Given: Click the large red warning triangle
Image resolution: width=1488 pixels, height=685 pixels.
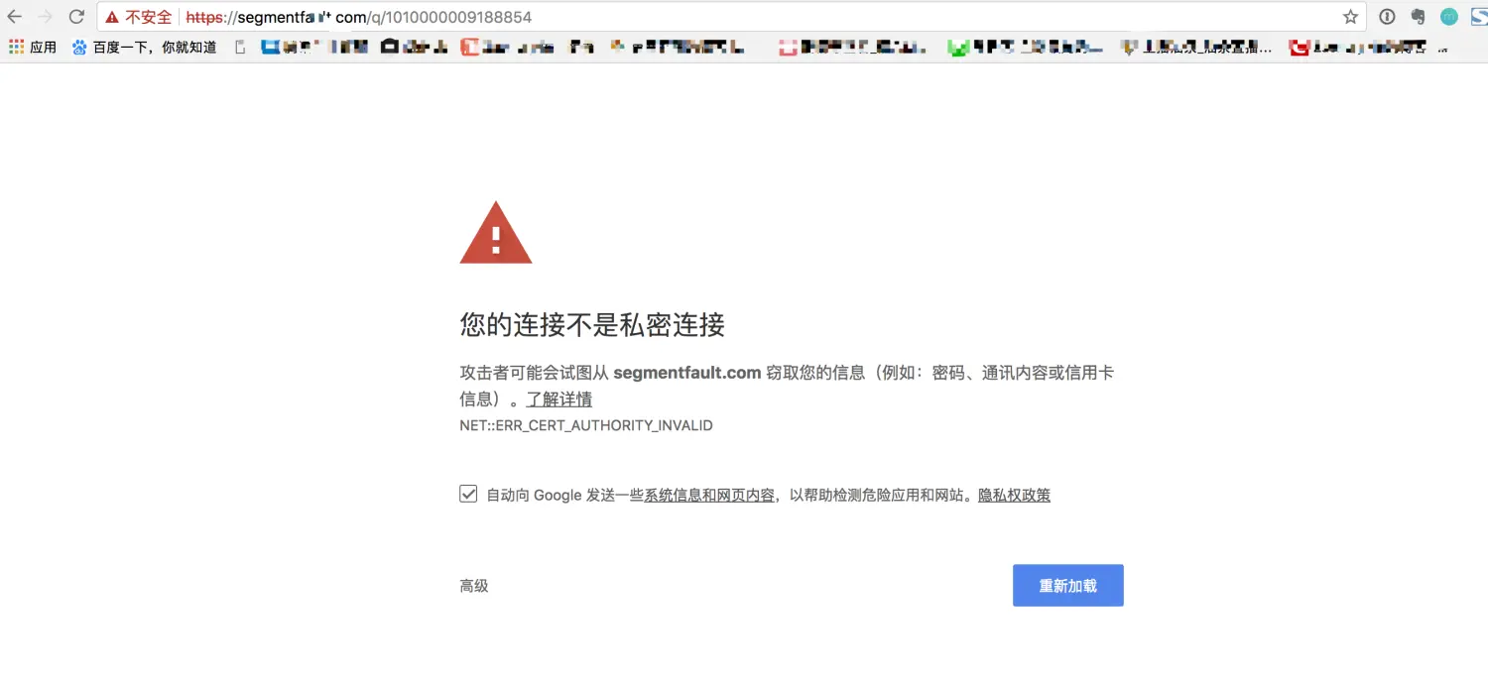Looking at the screenshot, I should [x=496, y=233].
